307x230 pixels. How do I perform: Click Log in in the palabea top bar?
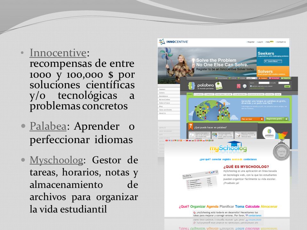coord(234,78)
